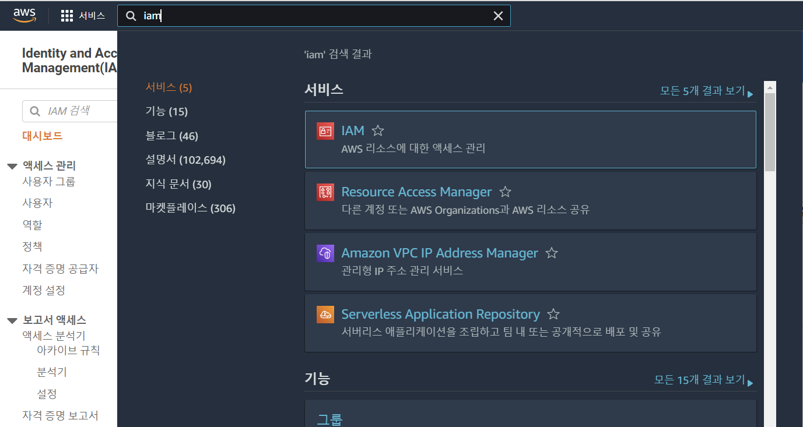Open 계정 설정 in the sidebar
Screen dimensions: 803x427
44,290
